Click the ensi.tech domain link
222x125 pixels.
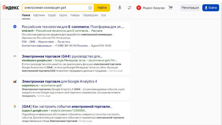point(28,31)
